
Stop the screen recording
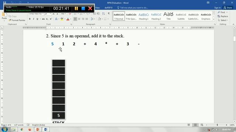[83, 8]
